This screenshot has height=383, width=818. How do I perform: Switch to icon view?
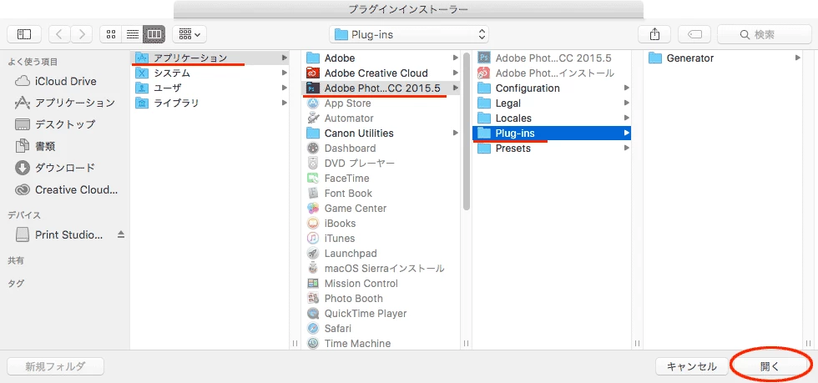110,34
